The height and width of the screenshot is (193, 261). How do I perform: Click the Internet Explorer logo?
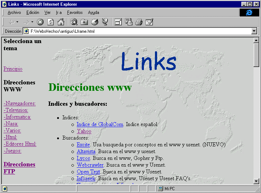tap(249, 12)
